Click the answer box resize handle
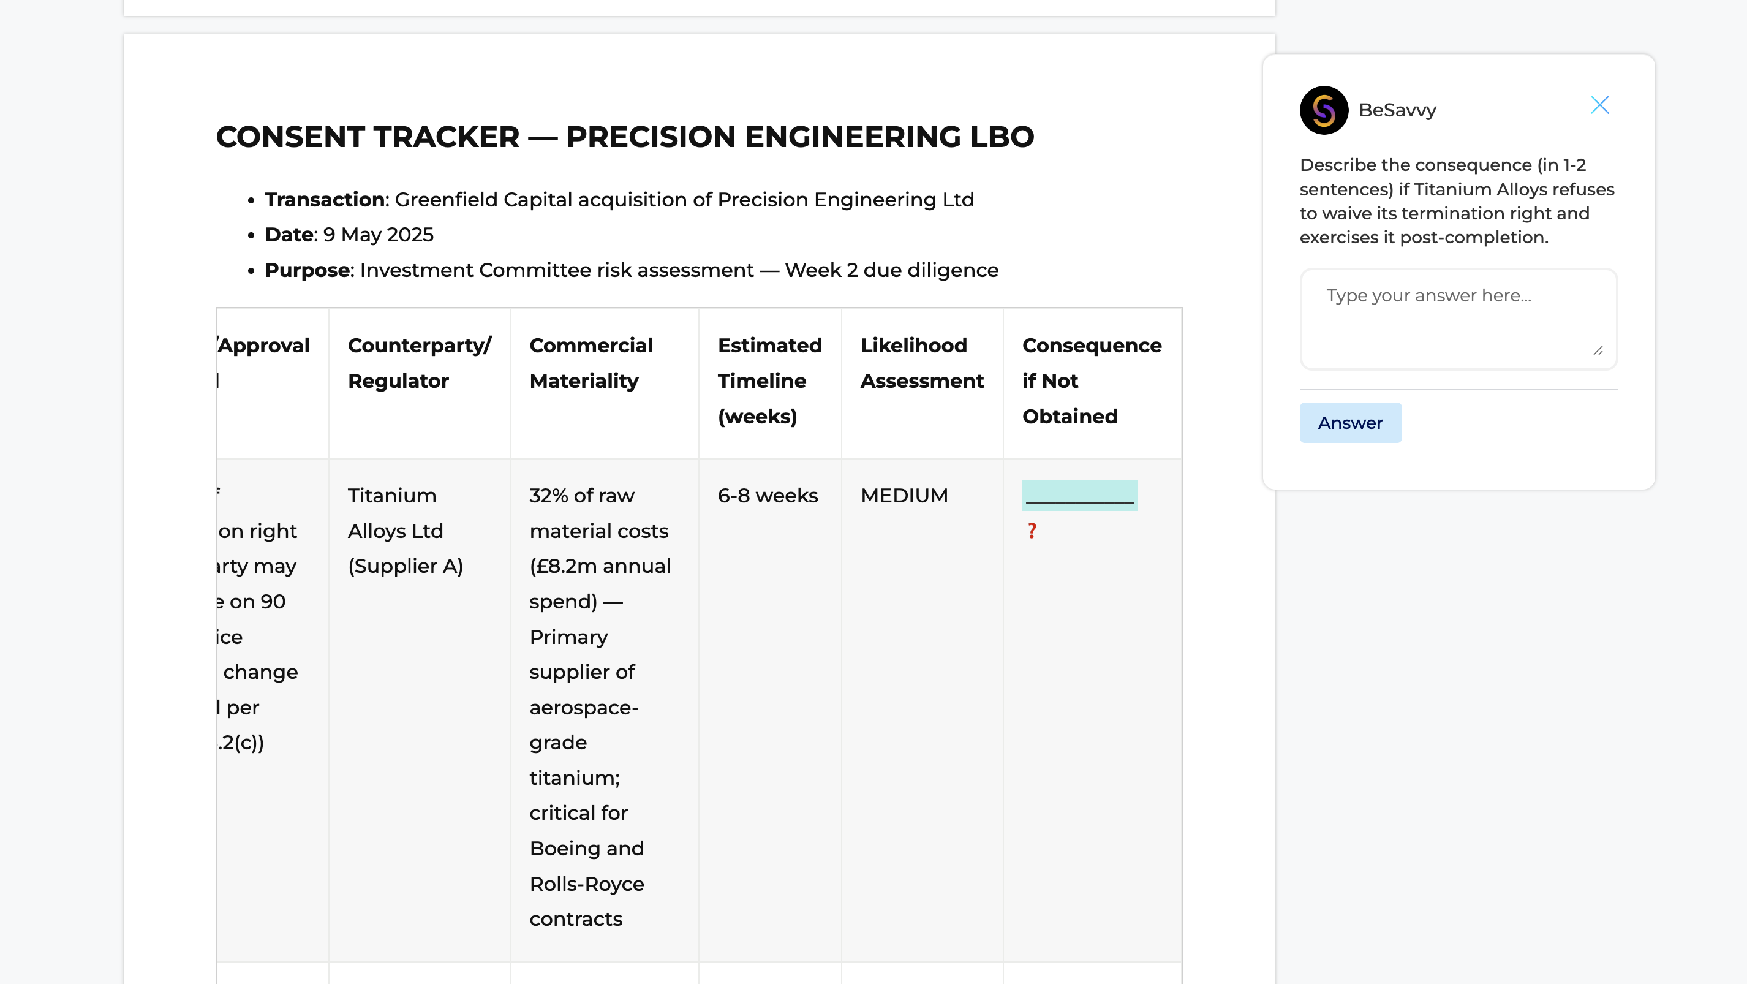Image resolution: width=1747 pixels, height=984 pixels. [1598, 350]
